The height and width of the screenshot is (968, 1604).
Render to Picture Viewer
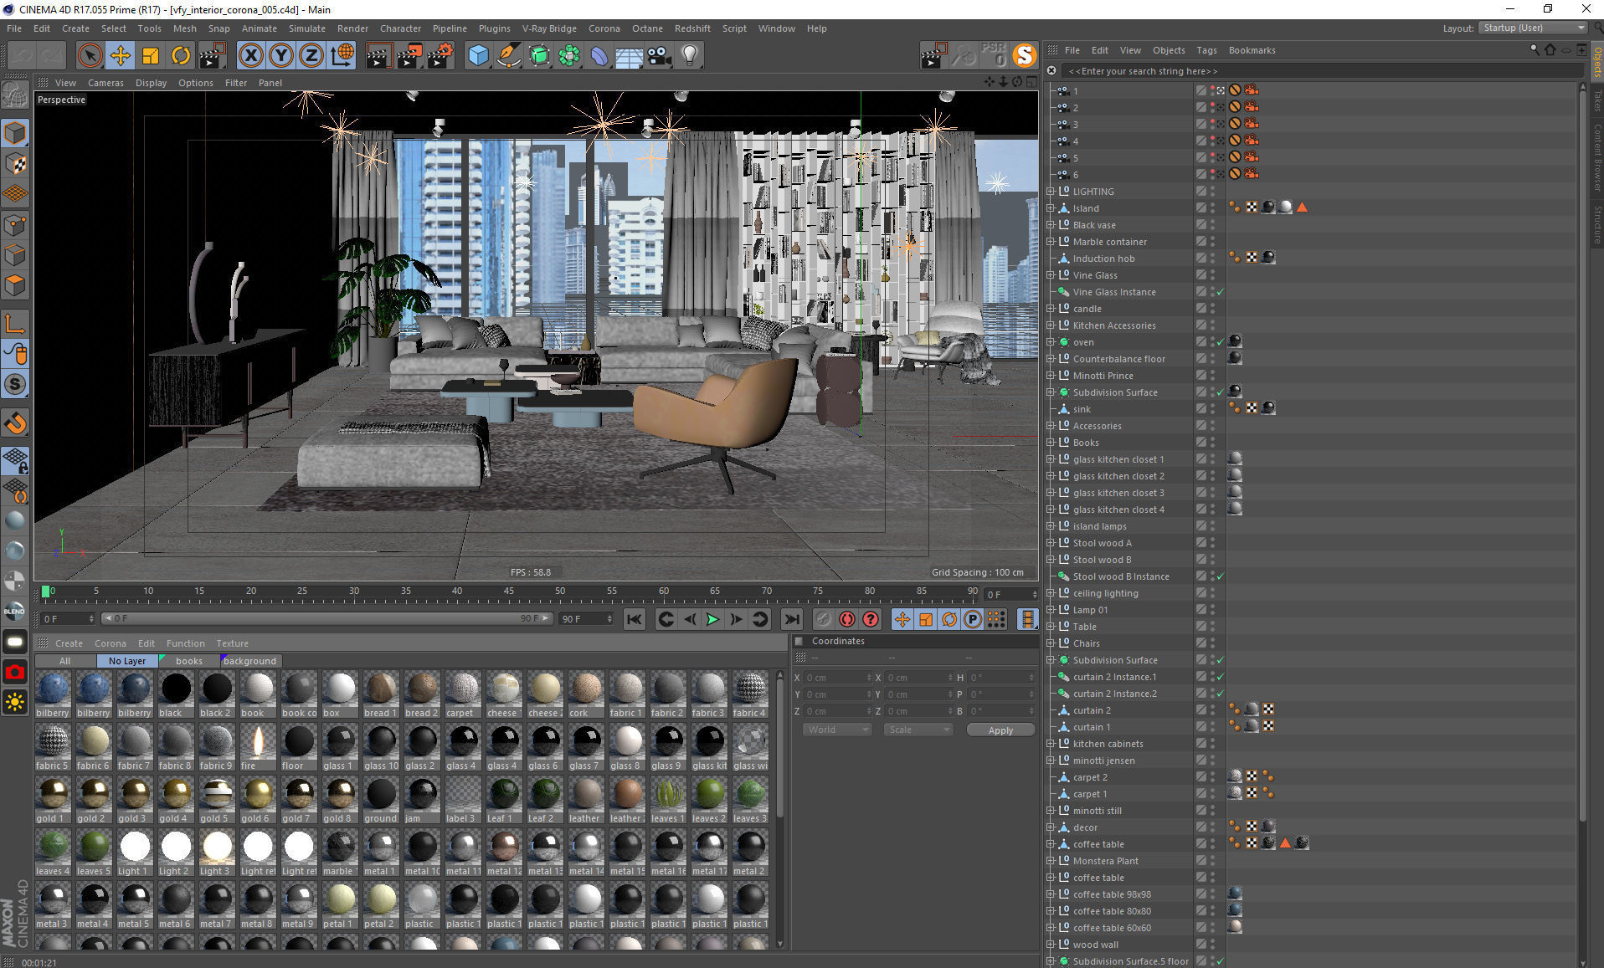(409, 56)
